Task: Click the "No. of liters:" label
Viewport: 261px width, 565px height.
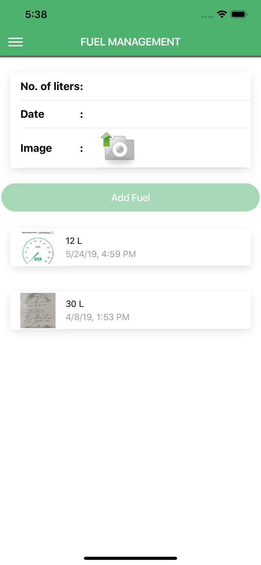Action: pyautogui.click(x=52, y=87)
